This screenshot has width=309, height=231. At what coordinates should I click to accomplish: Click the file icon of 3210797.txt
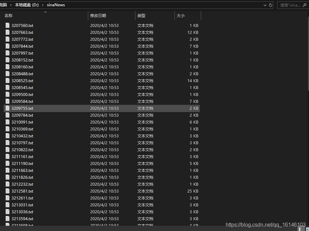coord(8,143)
